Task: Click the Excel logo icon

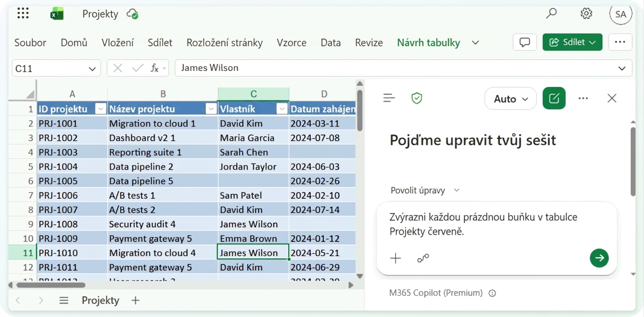Action: coord(57,14)
